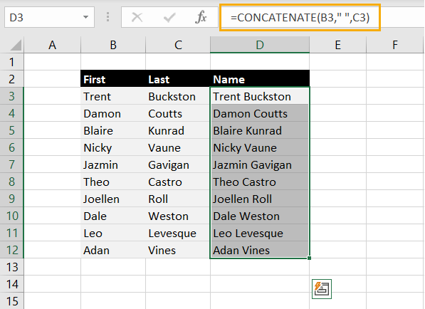Click the First header cell
The image size is (425, 309).
coord(113,79)
